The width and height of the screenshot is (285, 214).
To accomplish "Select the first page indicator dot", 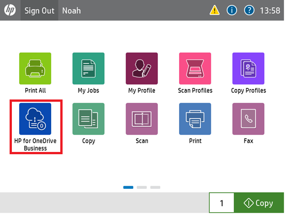I will point(128,187).
